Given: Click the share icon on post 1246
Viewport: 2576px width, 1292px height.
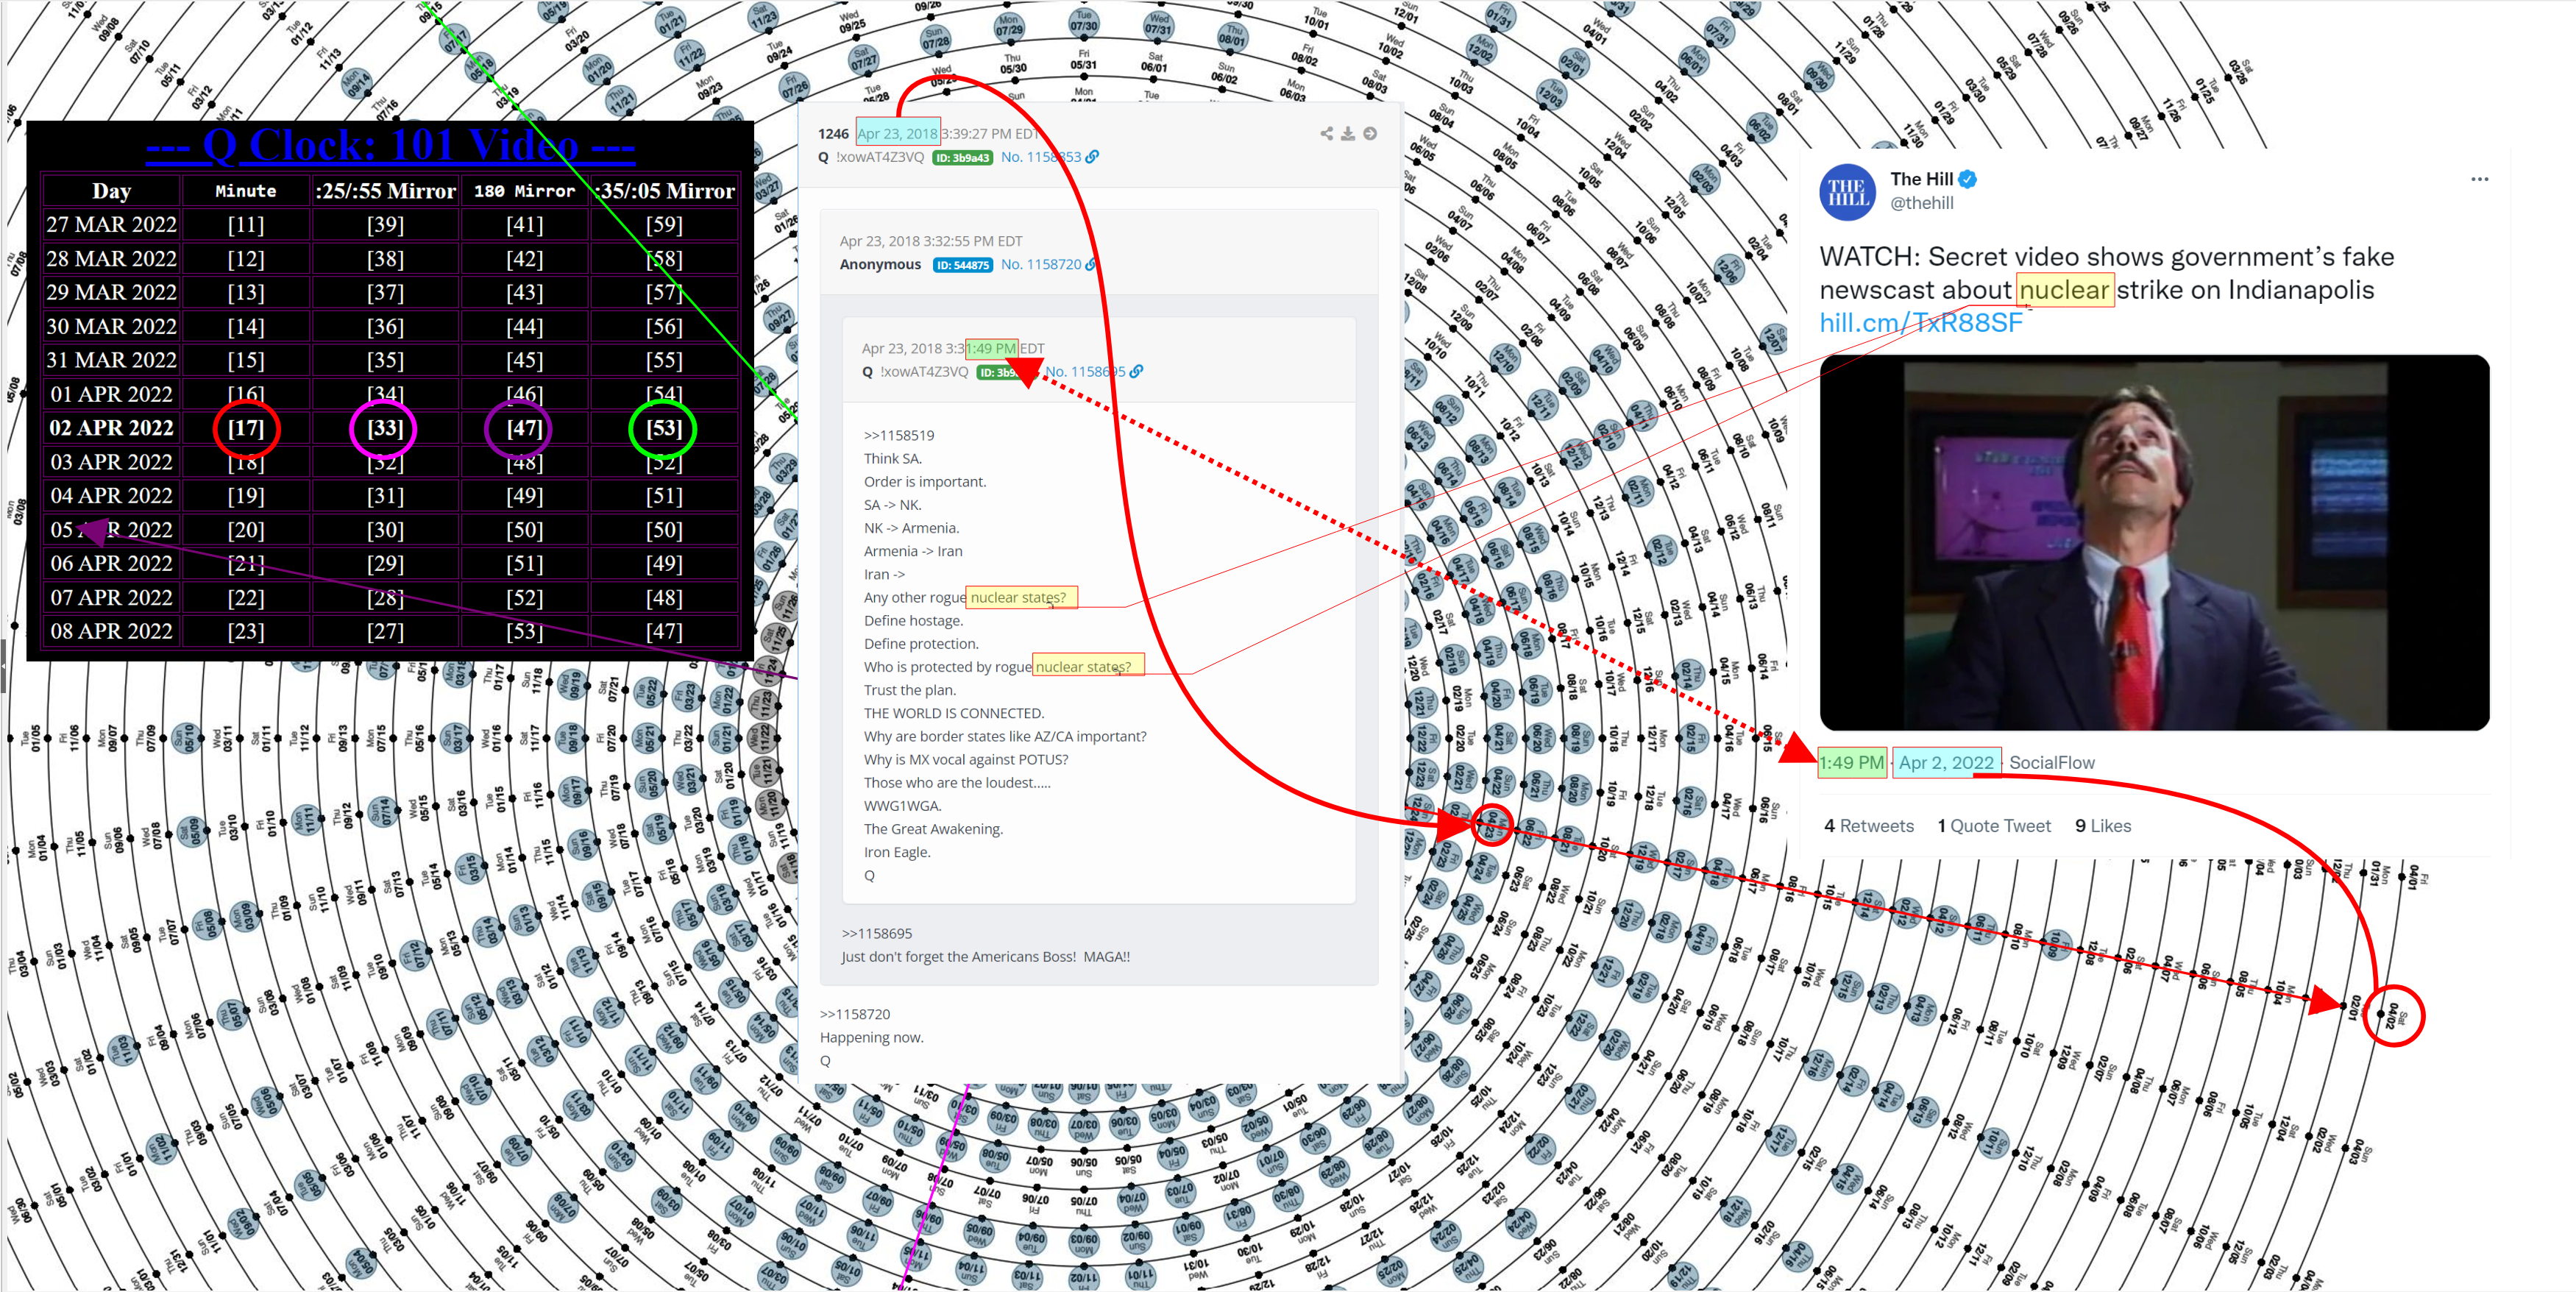Looking at the screenshot, I should 1326,133.
